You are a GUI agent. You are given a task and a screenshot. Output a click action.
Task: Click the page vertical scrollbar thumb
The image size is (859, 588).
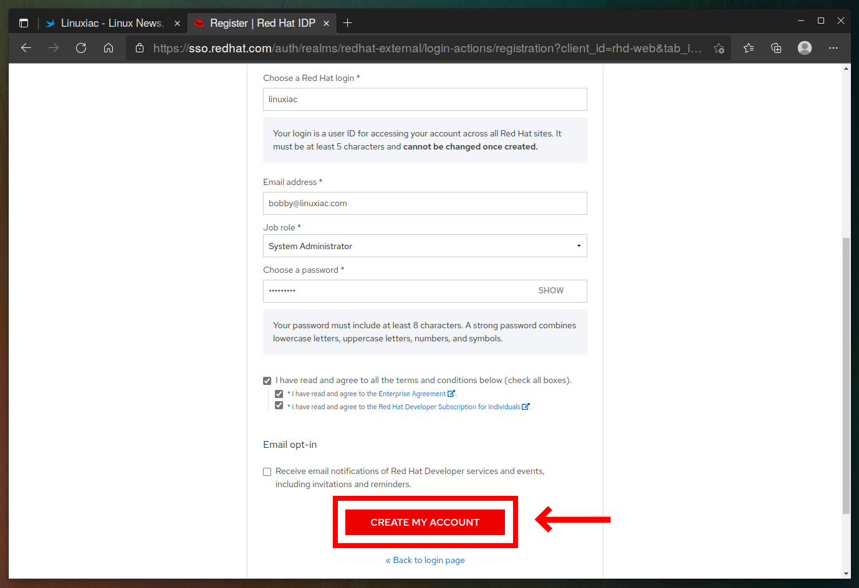click(x=846, y=376)
